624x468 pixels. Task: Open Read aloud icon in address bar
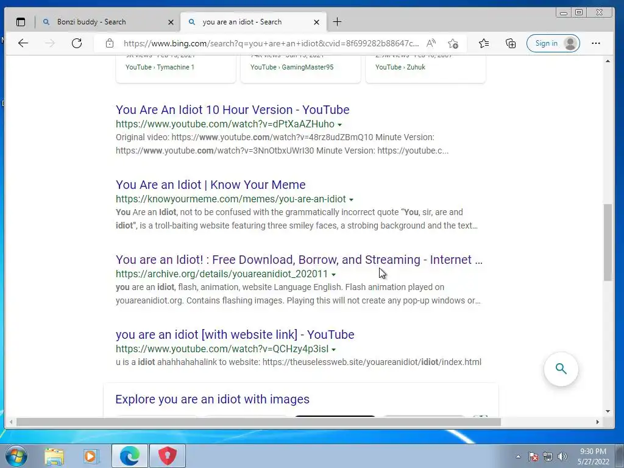tap(431, 43)
